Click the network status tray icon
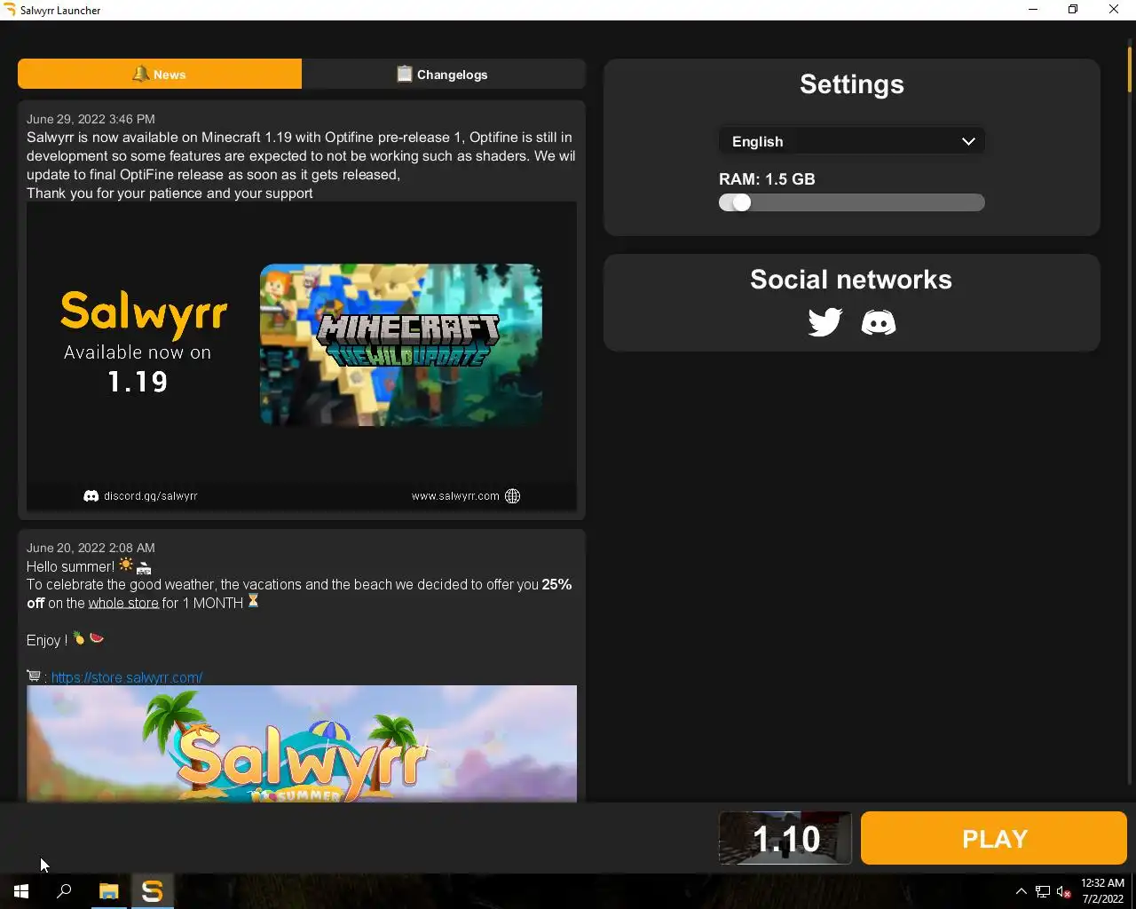This screenshot has height=909, width=1136. (1043, 891)
